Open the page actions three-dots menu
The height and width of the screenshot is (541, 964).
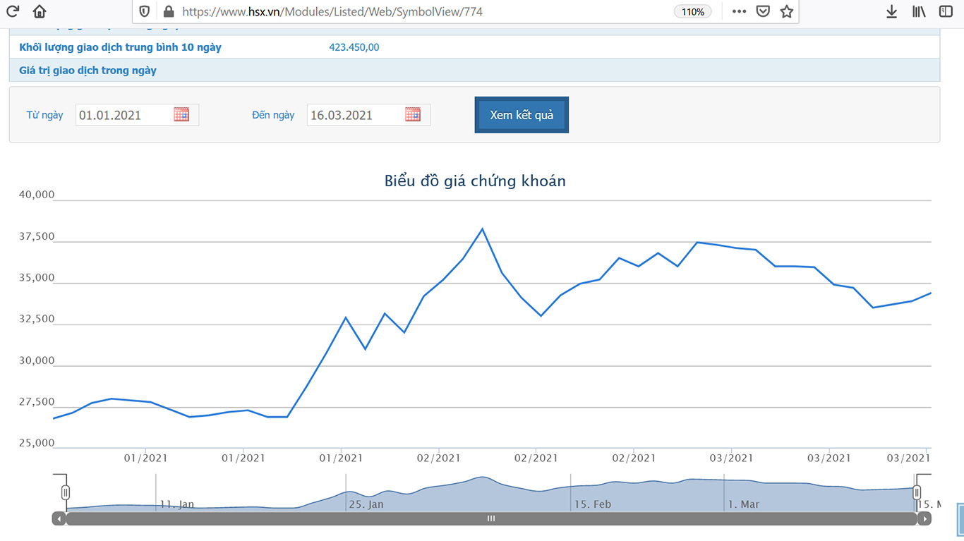[x=739, y=11]
